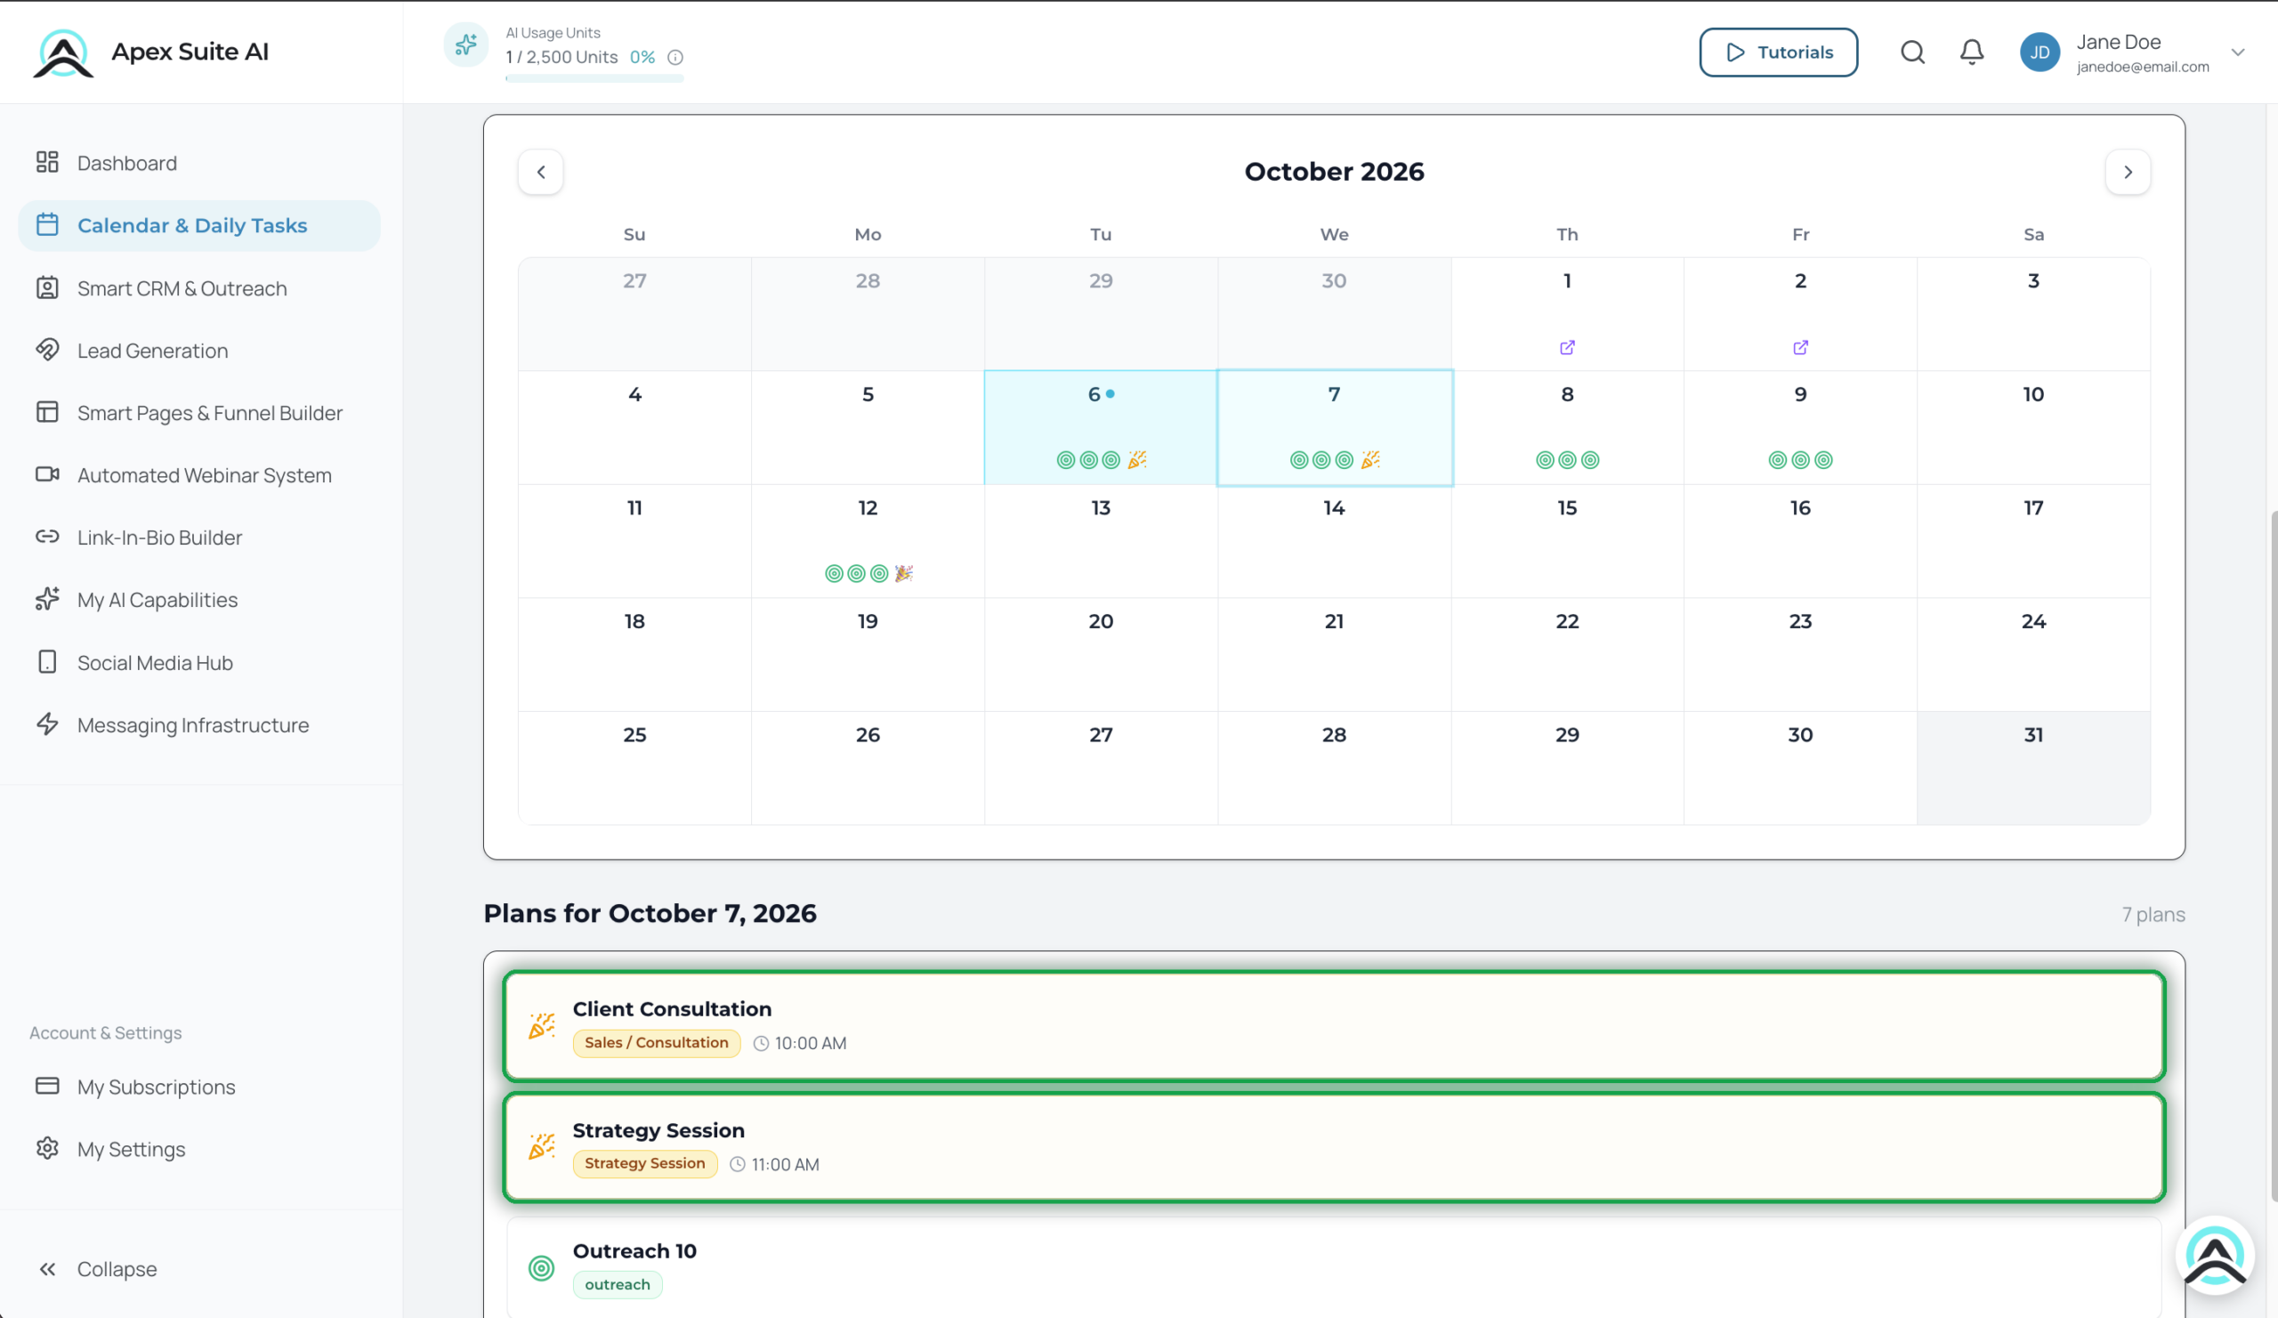Viewport: 2278px width, 1318px height.
Task: Open the AI usage info tooltip icon
Action: 675,57
